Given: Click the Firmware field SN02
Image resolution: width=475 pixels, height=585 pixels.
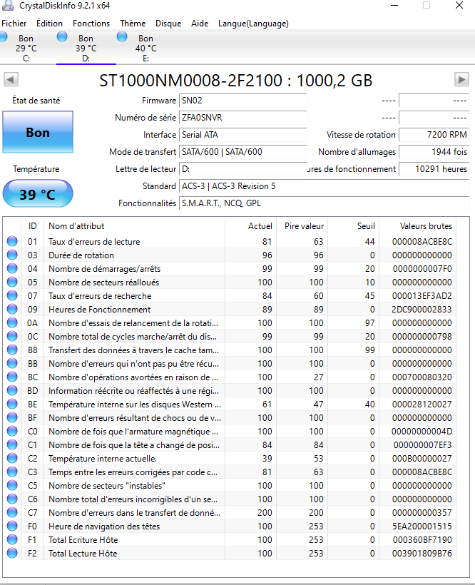Looking at the screenshot, I should pyautogui.click(x=242, y=101).
